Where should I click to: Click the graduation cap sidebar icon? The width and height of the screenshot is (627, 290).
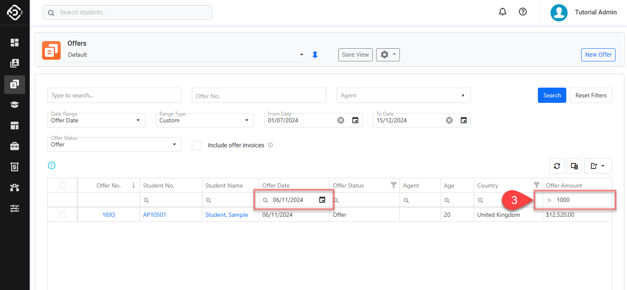tap(15, 105)
